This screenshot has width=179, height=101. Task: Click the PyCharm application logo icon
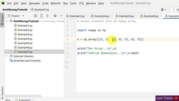(3, 3)
